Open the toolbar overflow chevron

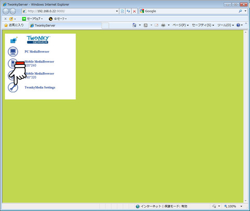click(x=246, y=23)
